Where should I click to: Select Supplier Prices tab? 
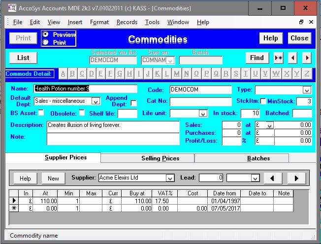click(x=53, y=157)
